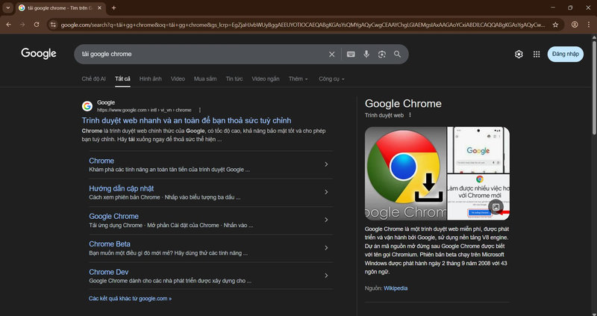Switch to Chế độ AI tab
This screenshot has width=597, height=316.
coord(94,79)
